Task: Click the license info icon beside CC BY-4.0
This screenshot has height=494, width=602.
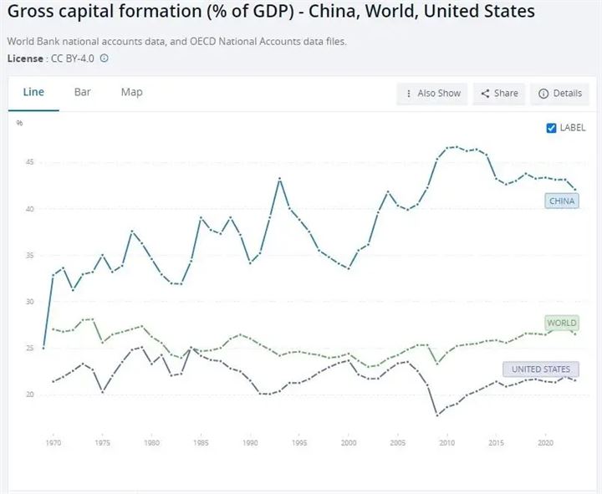Action: click(x=105, y=59)
